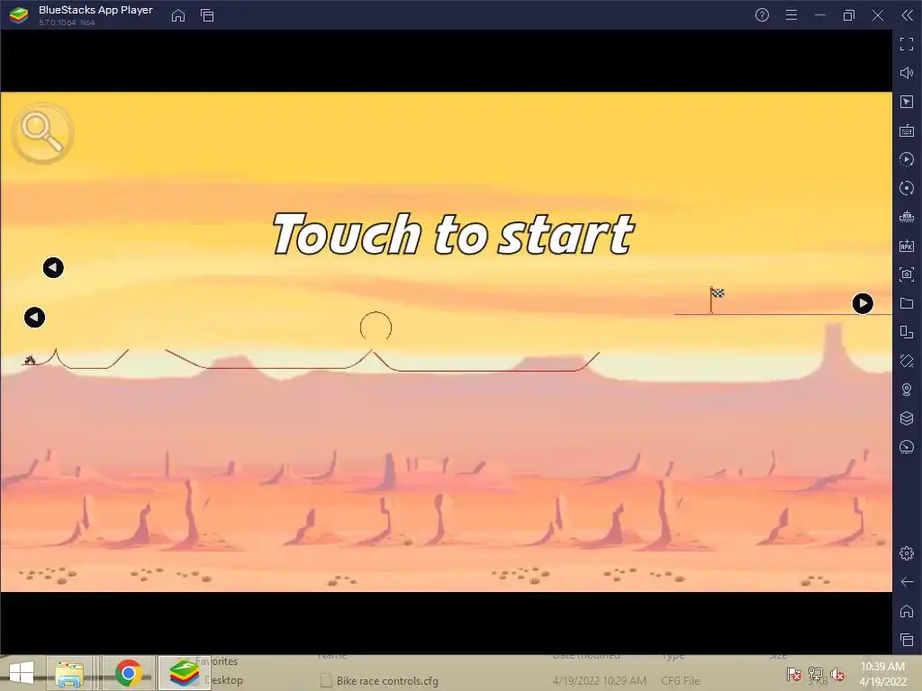Restore down the BlueStacks window
This screenshot has width=922, height=691.
pyautogui.click(x=849, y=15)
